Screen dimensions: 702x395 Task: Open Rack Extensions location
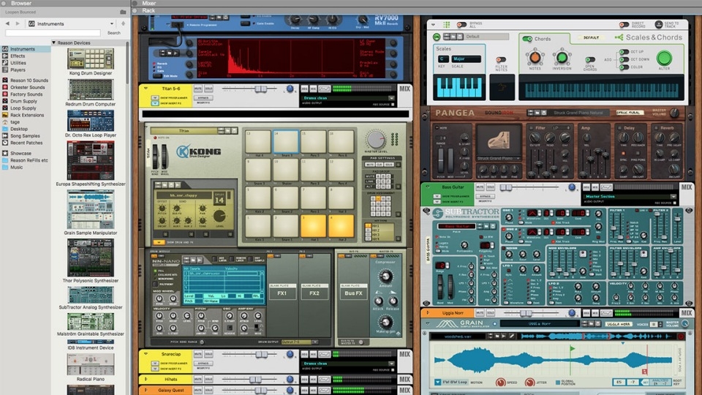[27, 115]
